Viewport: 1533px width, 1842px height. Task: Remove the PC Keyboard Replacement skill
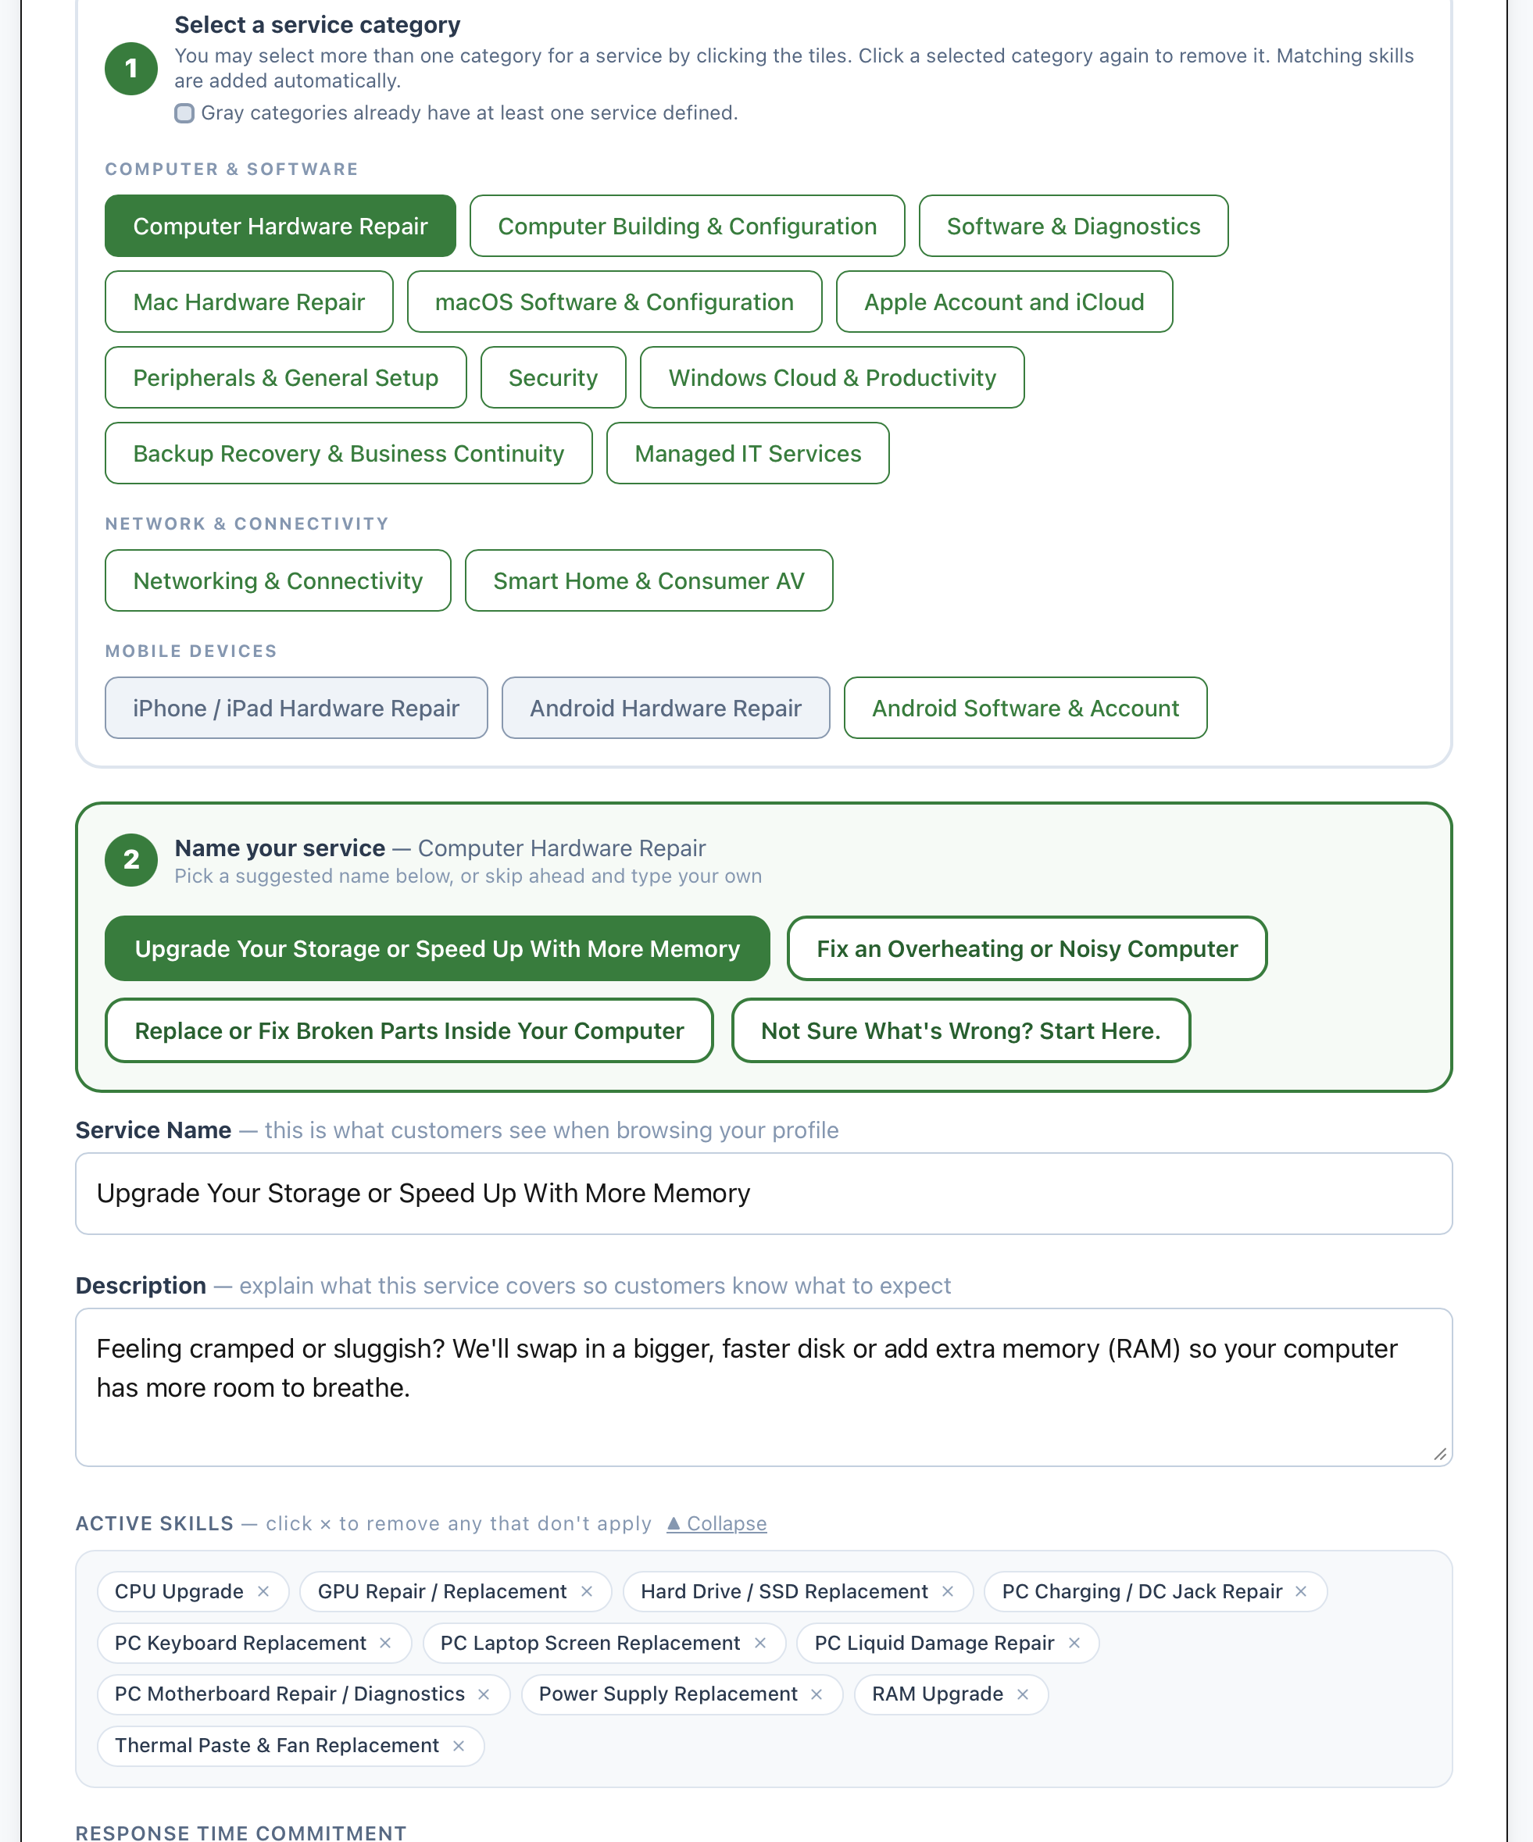coord(385,1643)
